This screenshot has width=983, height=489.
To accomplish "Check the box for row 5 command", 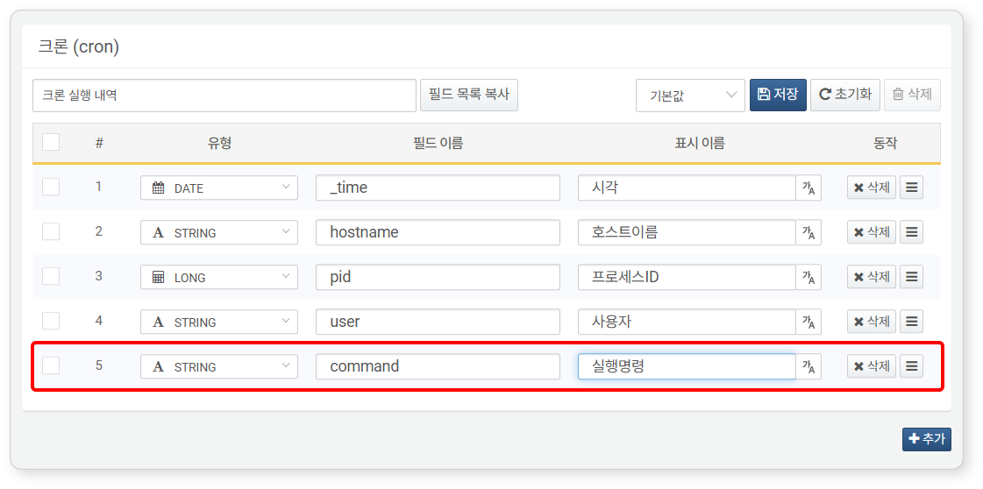I will pos(51,365).
